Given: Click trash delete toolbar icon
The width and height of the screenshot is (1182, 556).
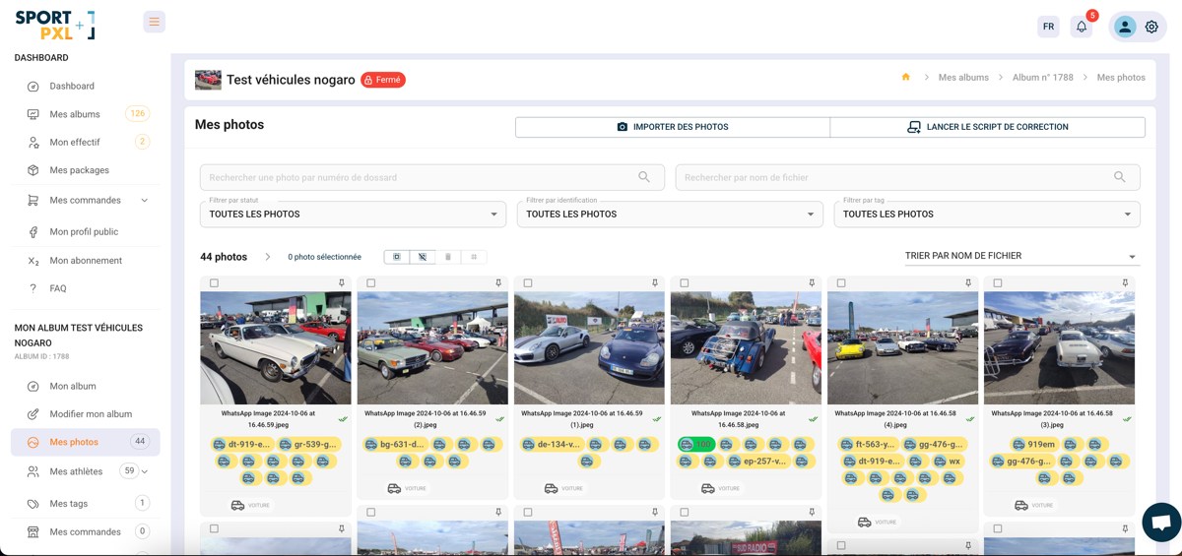Looking at the screenshot, I should (x=448, y=257).
